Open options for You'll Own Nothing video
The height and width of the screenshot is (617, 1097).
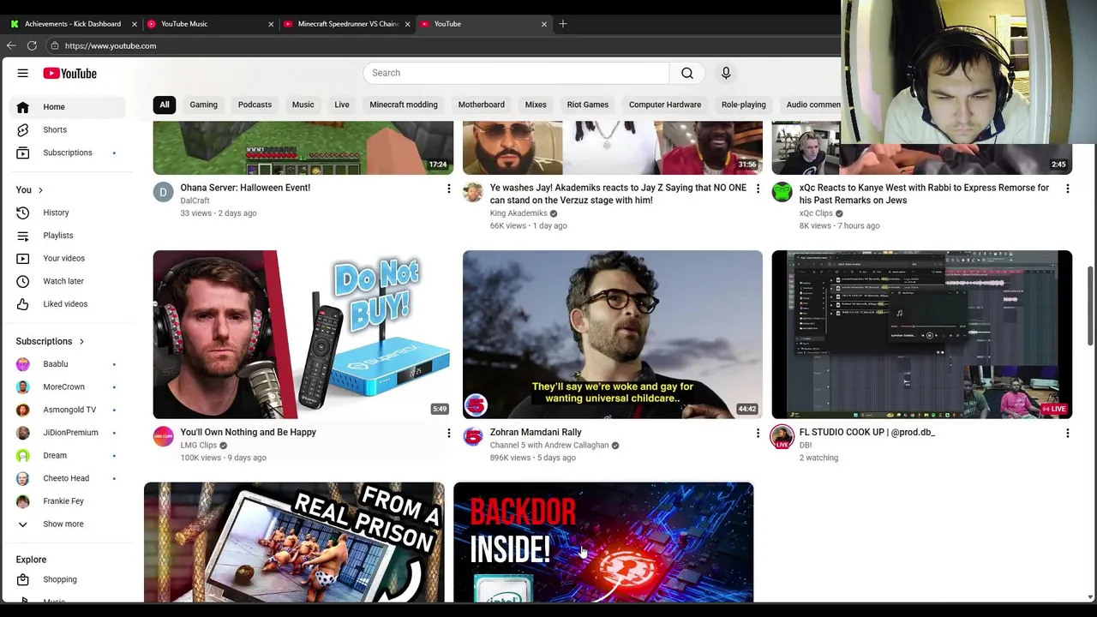click(448, 434)
